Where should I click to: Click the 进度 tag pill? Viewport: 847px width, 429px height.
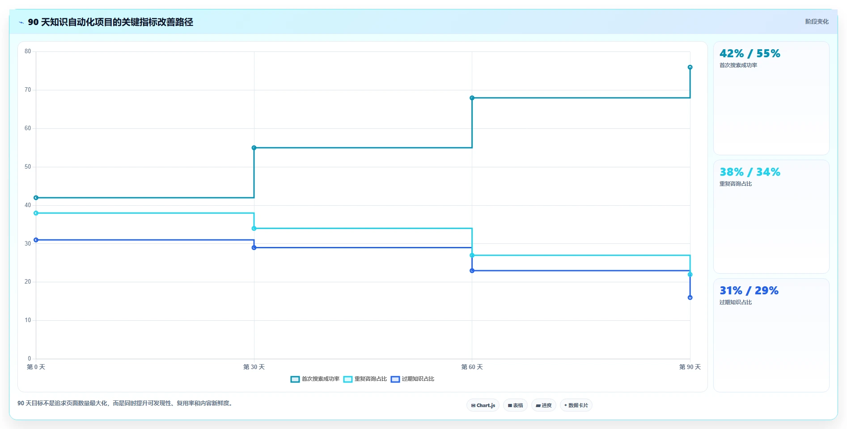pos(543,405)
